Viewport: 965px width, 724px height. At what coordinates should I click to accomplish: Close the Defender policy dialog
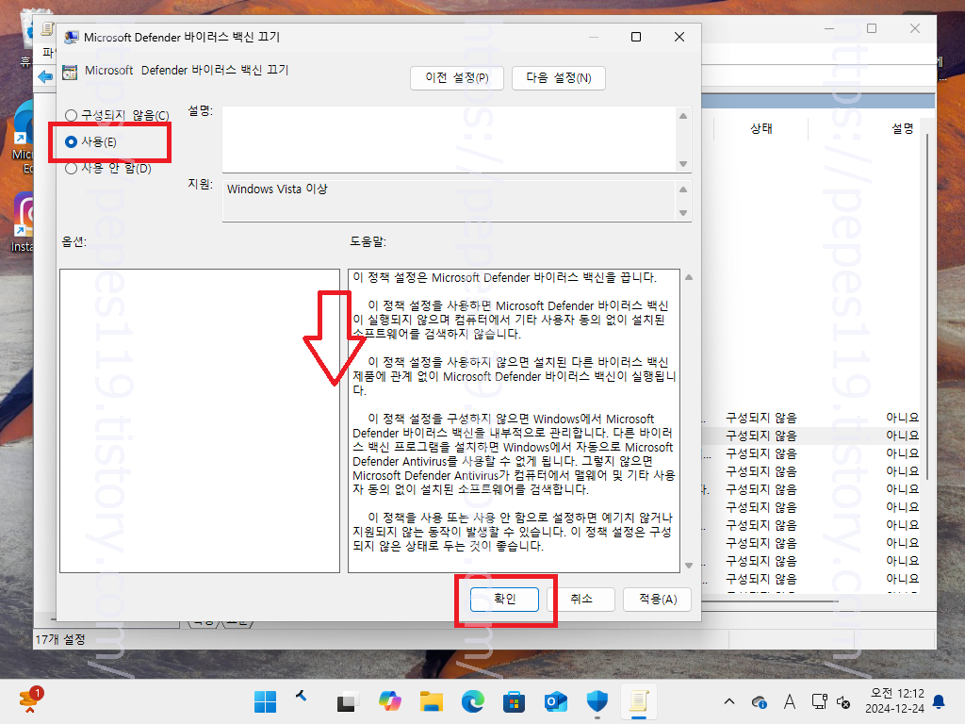pos(679,37)
